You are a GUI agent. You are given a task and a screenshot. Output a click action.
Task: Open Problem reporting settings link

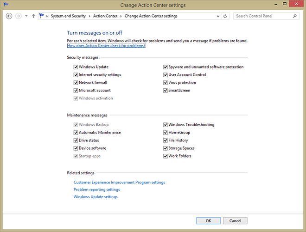click(x=96, y=189)
